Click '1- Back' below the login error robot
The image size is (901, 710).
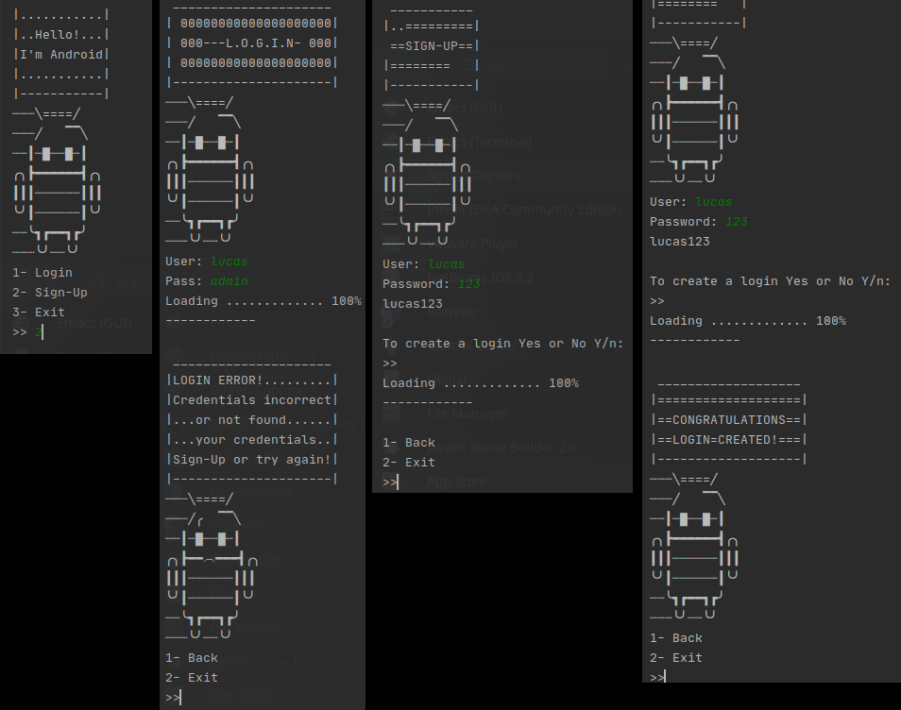click(192, 658)
